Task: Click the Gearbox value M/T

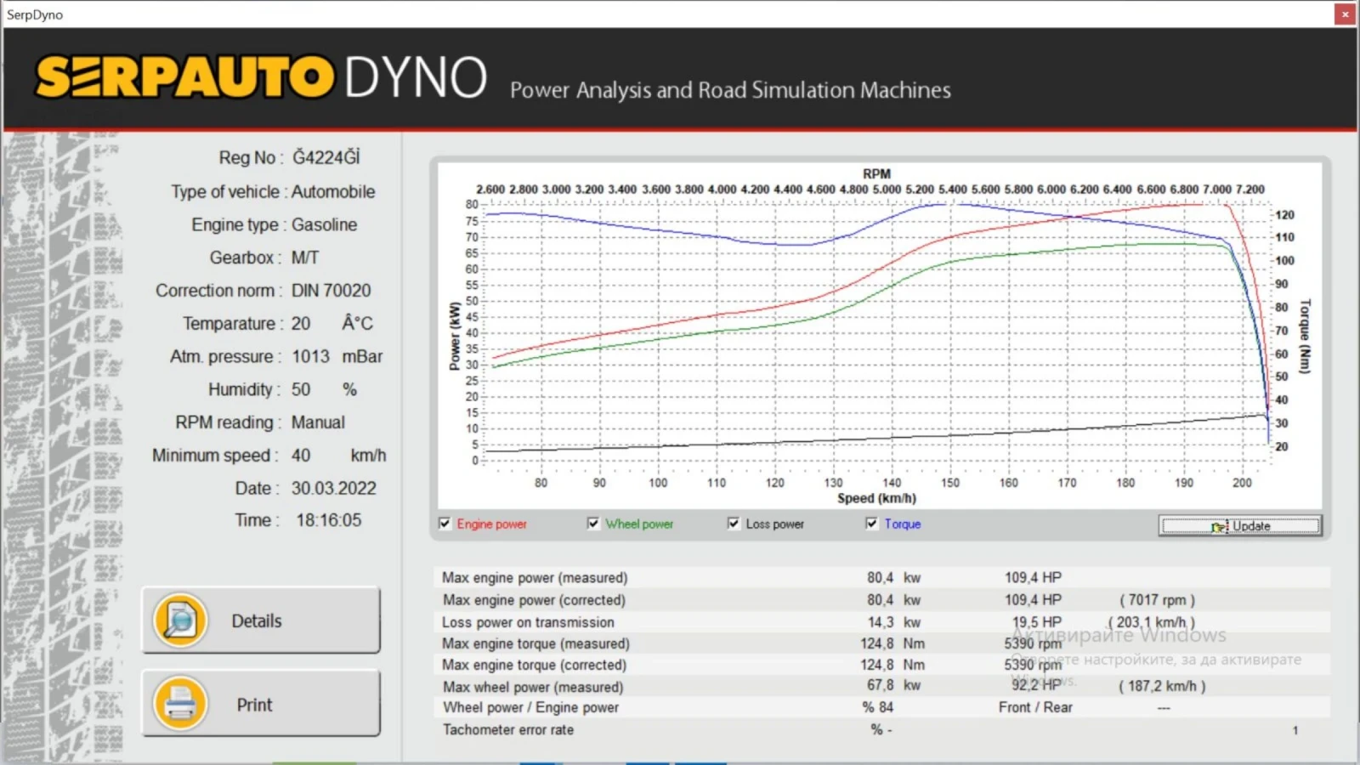Action: 305,258
